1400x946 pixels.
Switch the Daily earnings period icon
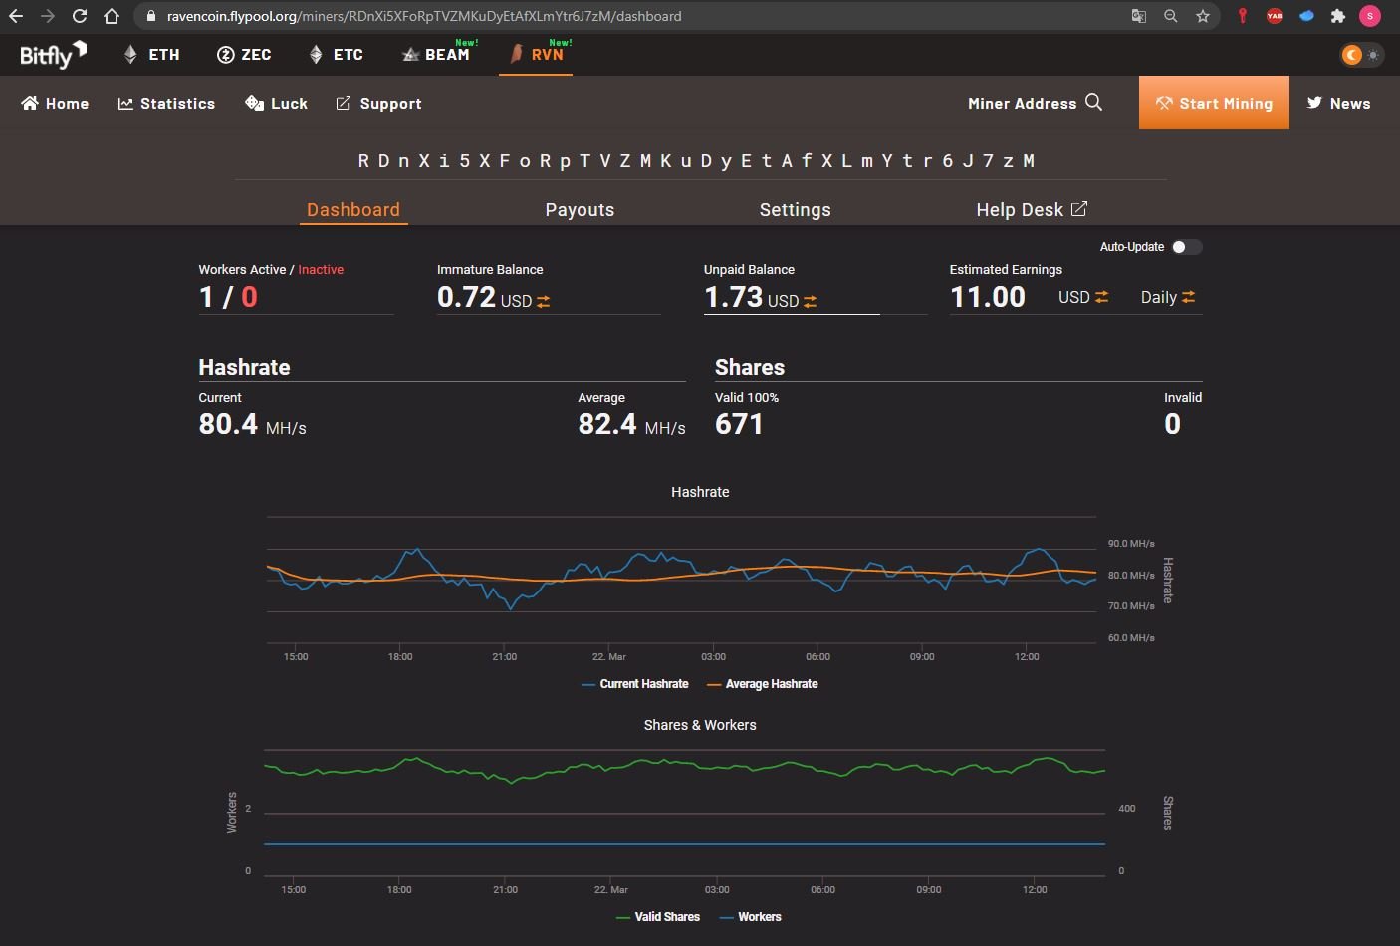pyautogui.click(x=1189, y=297)
